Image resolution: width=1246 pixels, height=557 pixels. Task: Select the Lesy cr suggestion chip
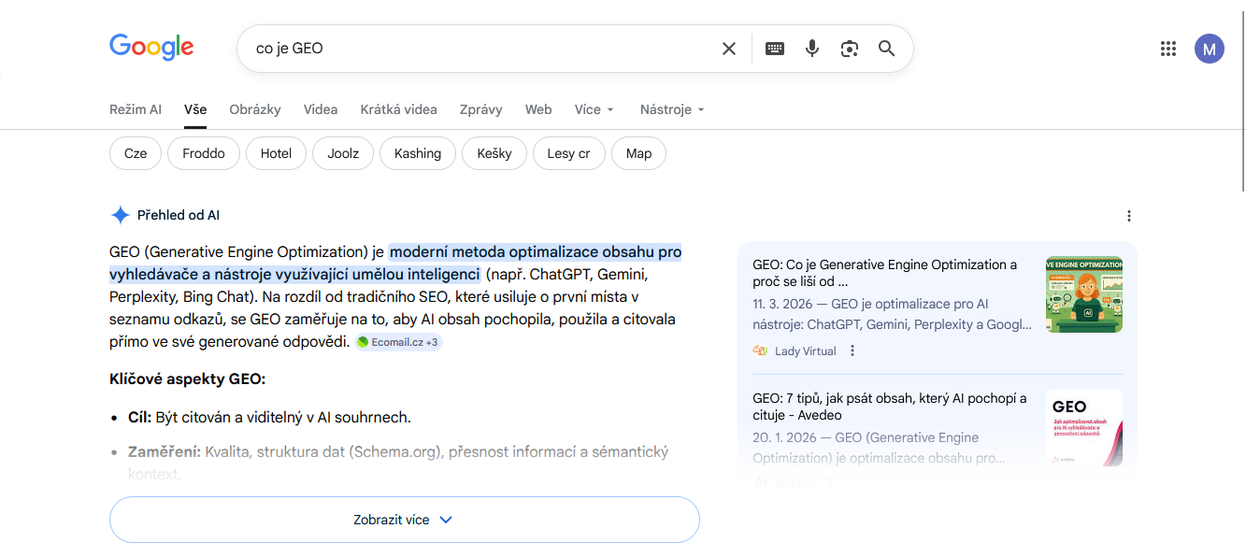[569, 153]
